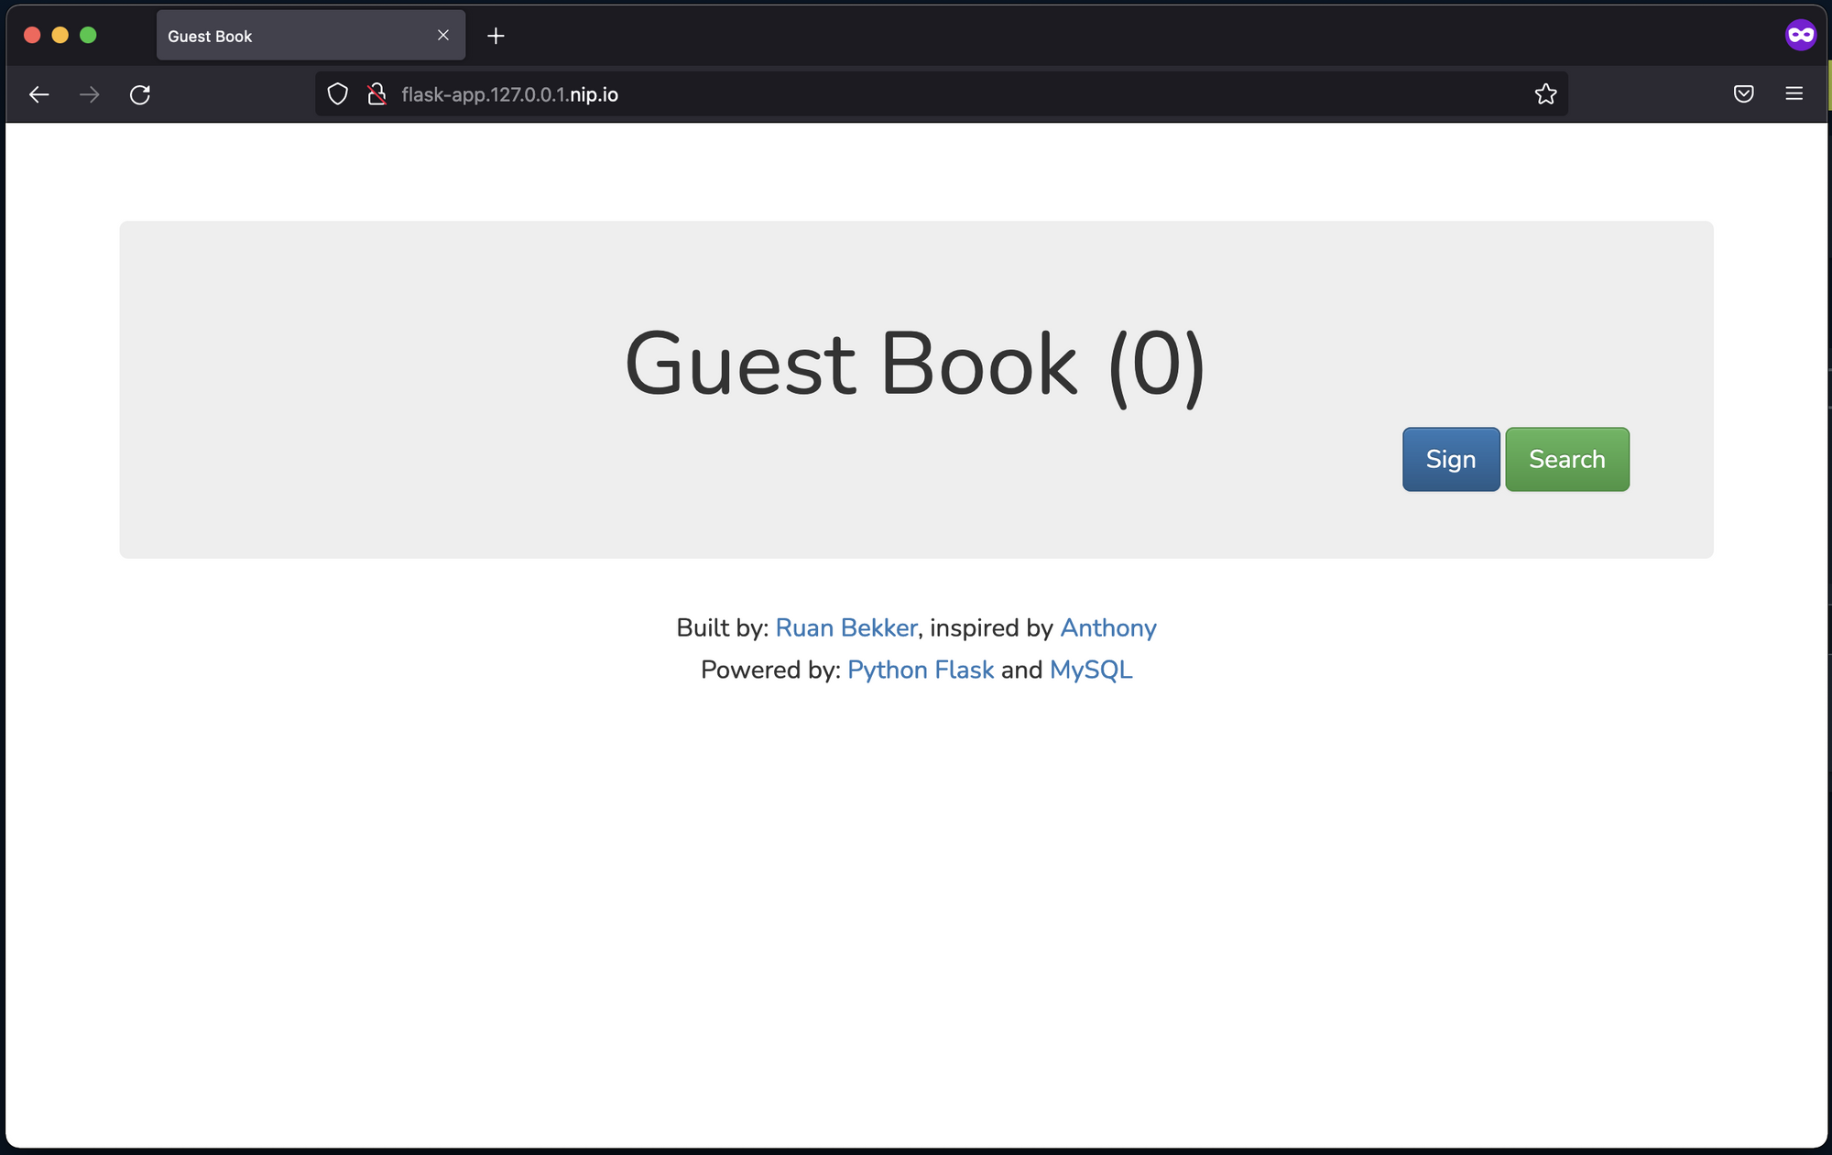
Task: Open the MySQL link
Action: pos(1090,670)
